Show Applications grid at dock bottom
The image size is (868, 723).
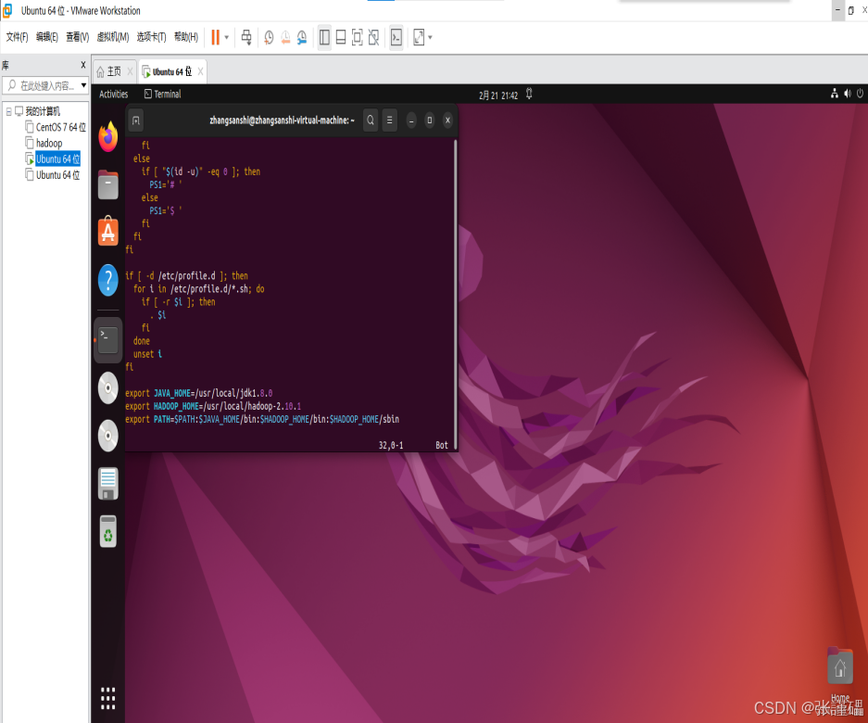[x=108, y=698]
